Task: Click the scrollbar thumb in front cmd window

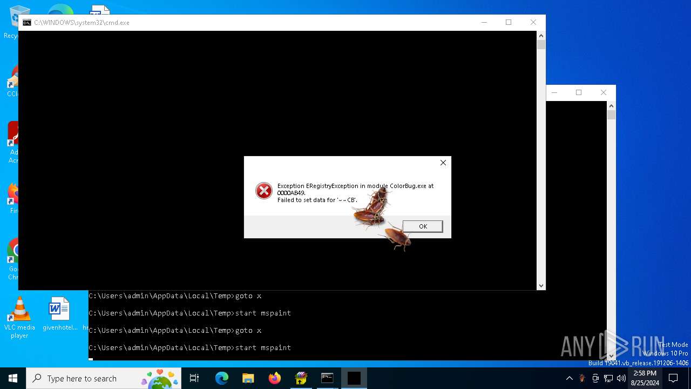Action: [x=541, y=45]
